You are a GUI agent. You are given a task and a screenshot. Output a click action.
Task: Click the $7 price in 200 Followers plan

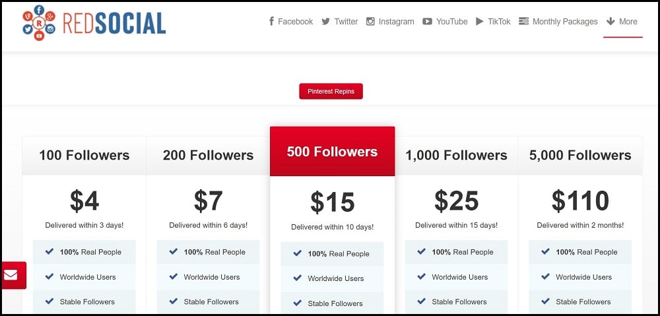tap(208, 201)
